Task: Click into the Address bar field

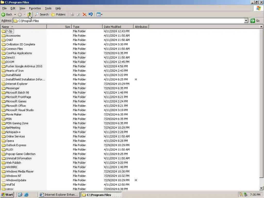Action: [129, 21]
